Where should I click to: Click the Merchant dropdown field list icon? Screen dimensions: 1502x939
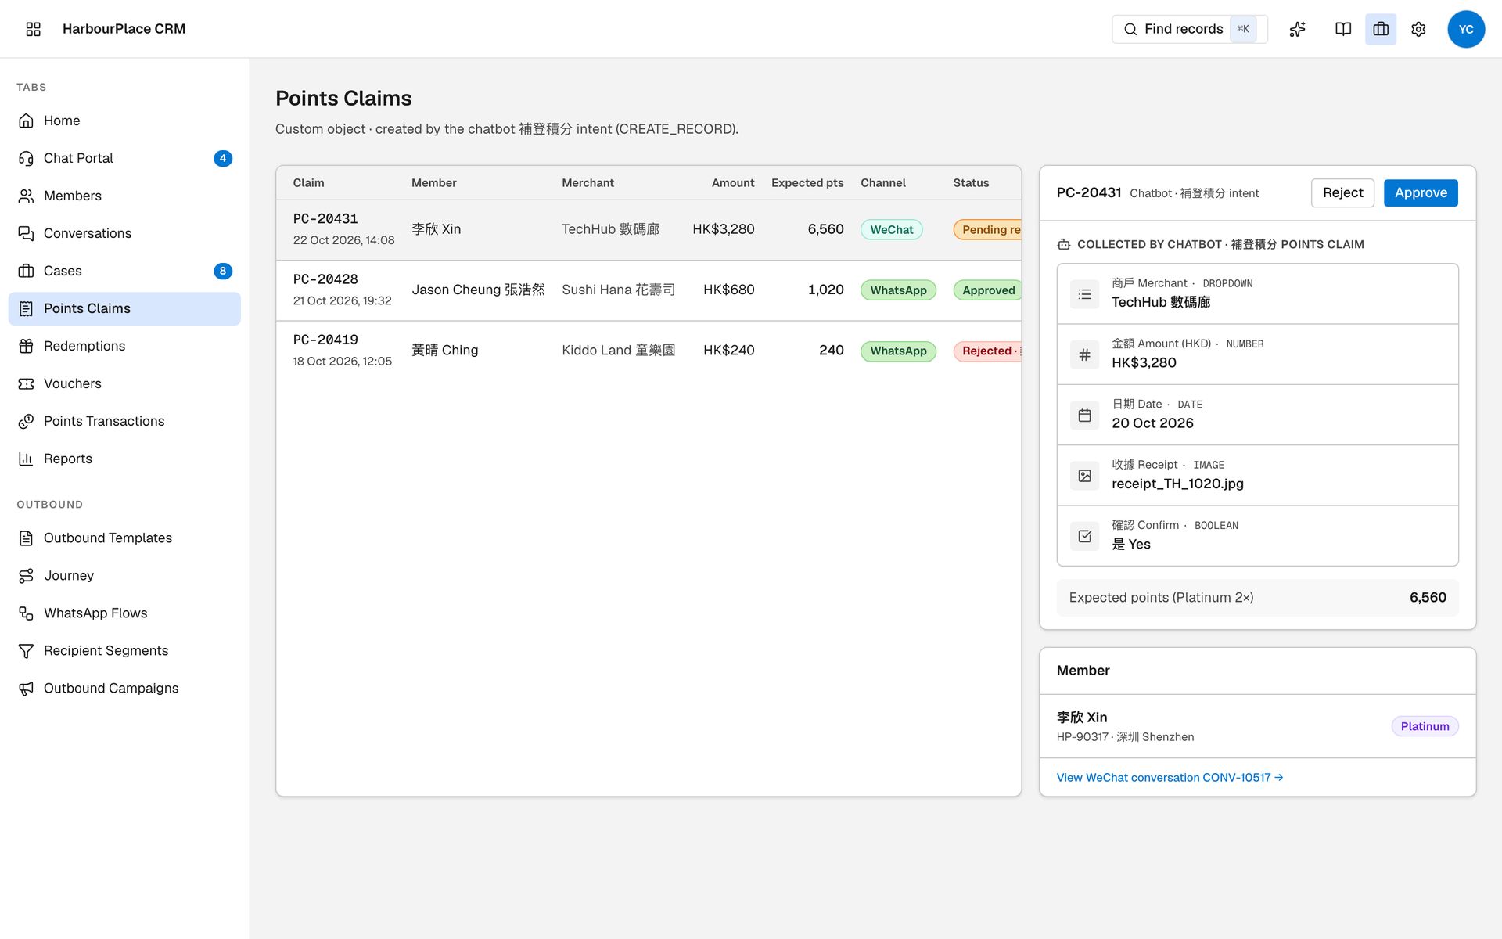[1084, 294]
